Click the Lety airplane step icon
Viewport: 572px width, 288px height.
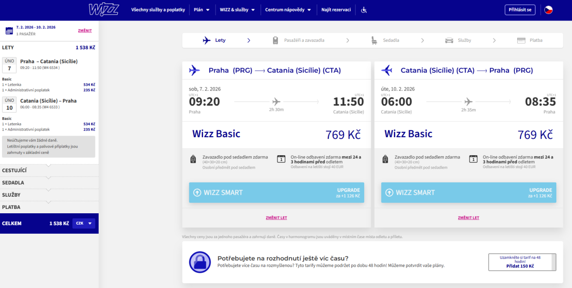[206, 40]
